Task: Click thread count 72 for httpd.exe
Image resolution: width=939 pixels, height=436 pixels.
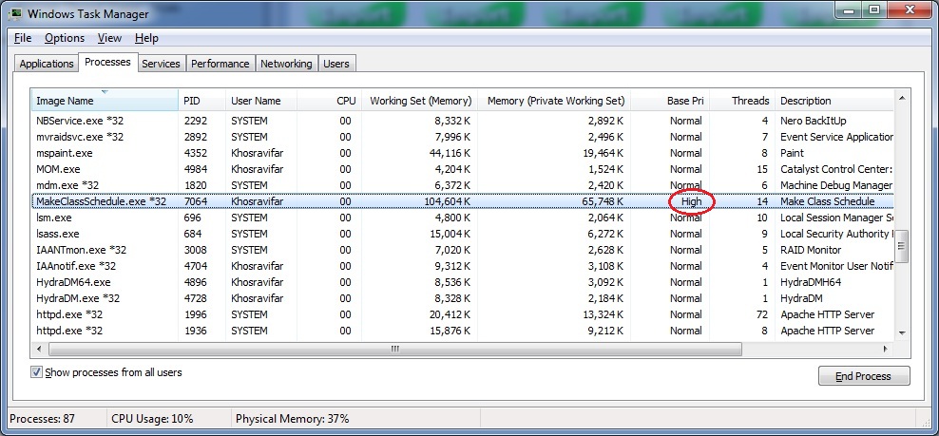Action: [x=761, y=314]
